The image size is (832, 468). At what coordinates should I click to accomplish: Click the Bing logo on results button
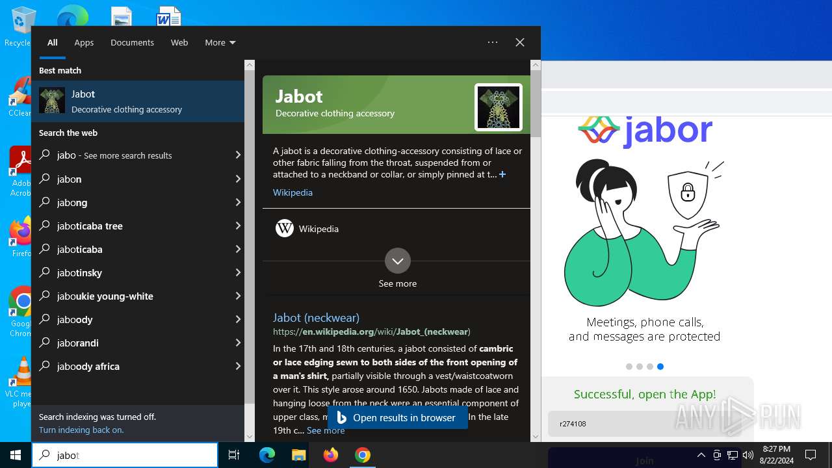pos(342,418)
